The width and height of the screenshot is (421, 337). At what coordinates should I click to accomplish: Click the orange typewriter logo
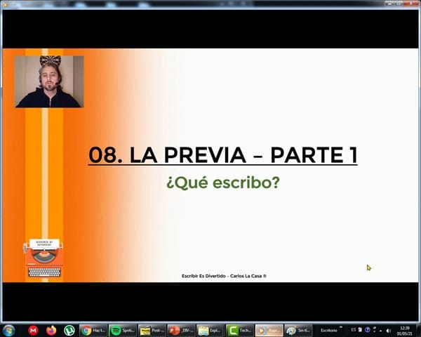click(44, 258)
